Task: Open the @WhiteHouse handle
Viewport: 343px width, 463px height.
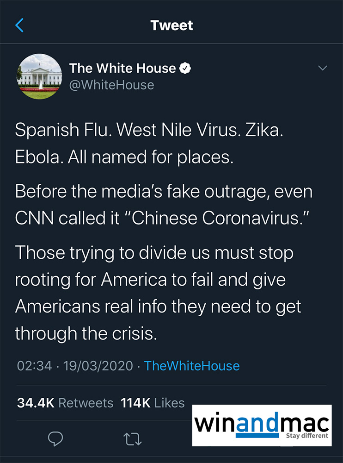Action: pyautogui.click(x=111, y=85)
